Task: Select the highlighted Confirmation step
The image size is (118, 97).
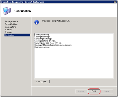Action: [x=17, y=35]
